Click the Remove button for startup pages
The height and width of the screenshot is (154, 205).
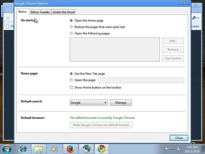coord(173,50)
